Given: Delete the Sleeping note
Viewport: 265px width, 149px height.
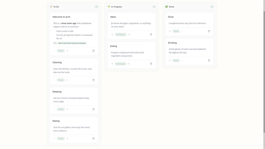Looking at the screenshot, I should click(93, 110).
